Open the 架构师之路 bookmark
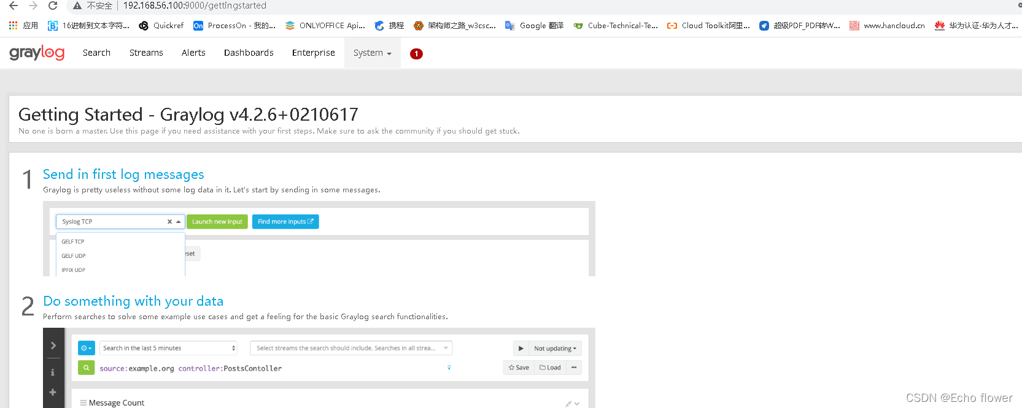 pos(455,25)
